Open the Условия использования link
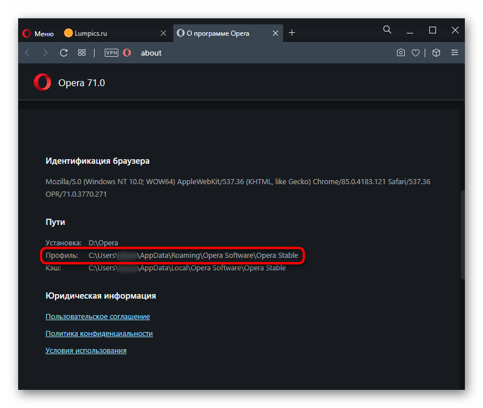The image size is (483, 408). tap(86, 350)
